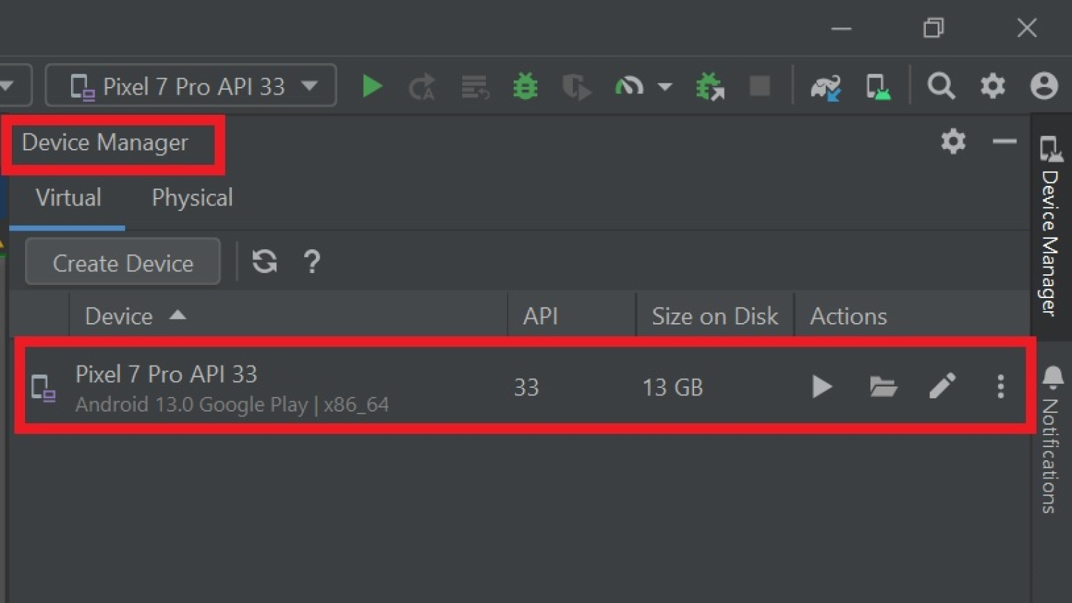The height and width of the screenshot is (603, 1072).
Task: Click the Search Everywhere magnifier icon
Action: 940,86
